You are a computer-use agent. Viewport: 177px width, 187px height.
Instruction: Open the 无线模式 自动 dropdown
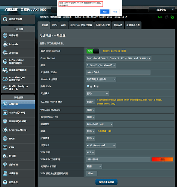pos(97,93)
